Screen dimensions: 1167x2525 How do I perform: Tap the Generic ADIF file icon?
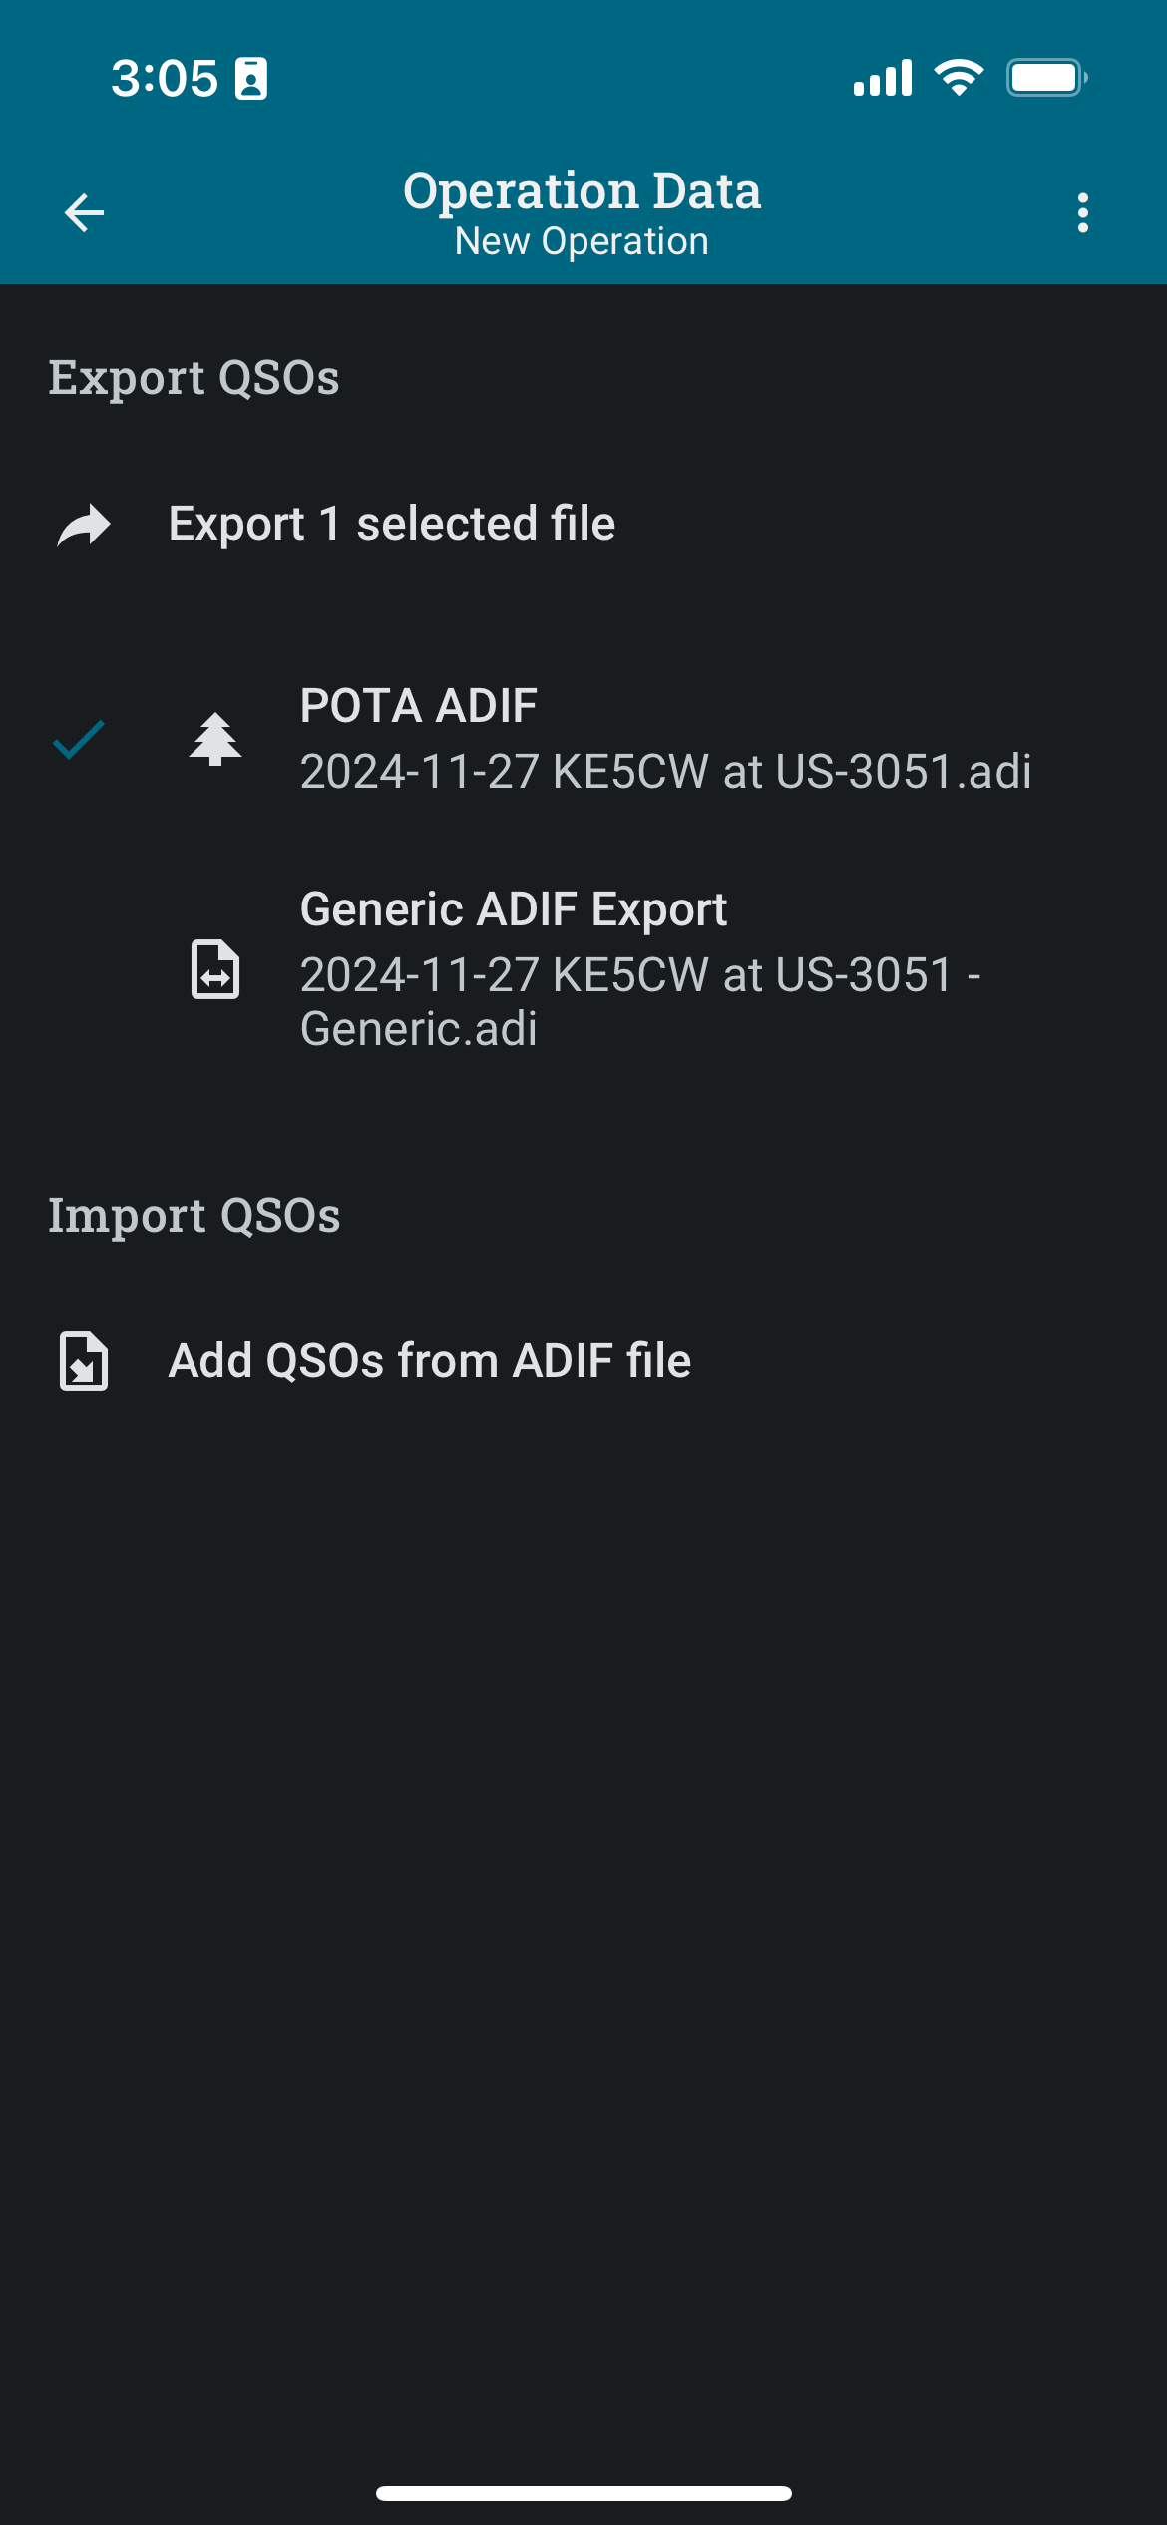click(x=215, y=969)
